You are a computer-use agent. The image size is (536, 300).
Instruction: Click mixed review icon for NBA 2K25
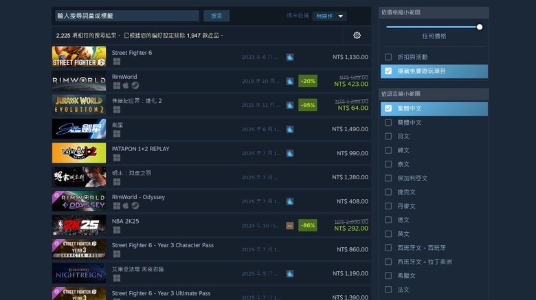289,225
